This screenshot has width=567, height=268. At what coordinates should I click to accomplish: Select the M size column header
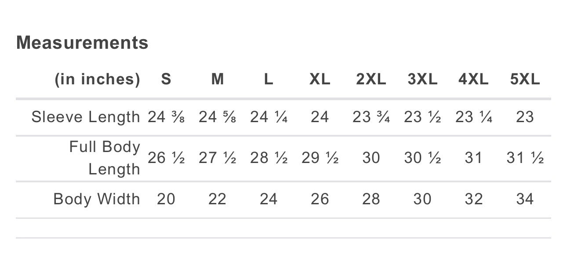coord(217,79)
